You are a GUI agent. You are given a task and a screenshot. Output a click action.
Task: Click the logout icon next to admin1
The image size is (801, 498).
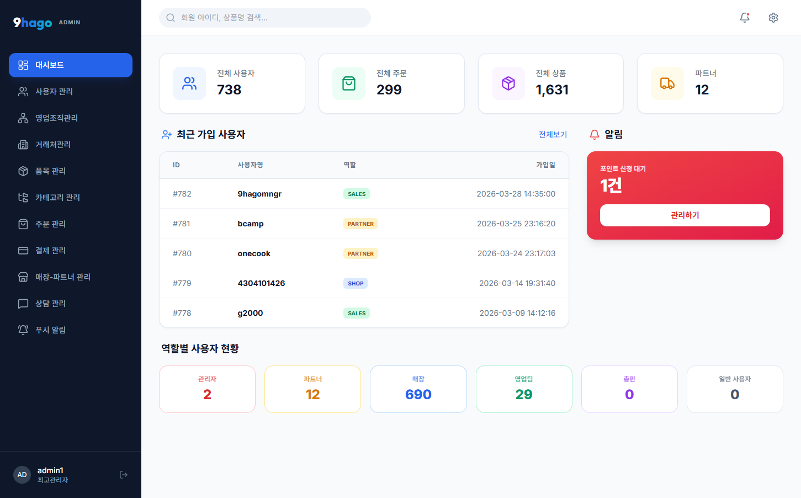pyautogui.click(x=123, y=474)
